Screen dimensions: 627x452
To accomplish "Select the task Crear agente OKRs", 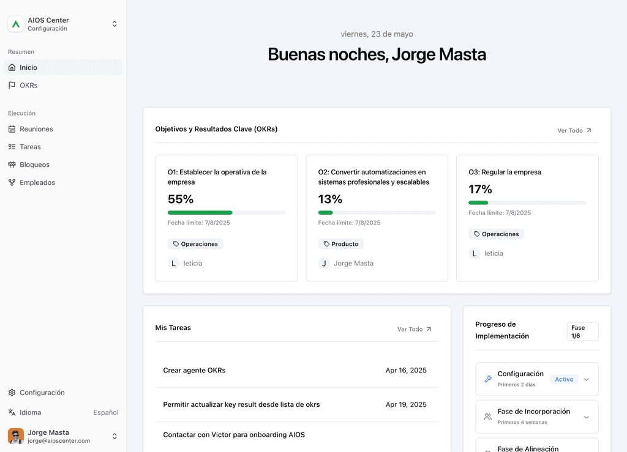I will click(x=193, y=370).
